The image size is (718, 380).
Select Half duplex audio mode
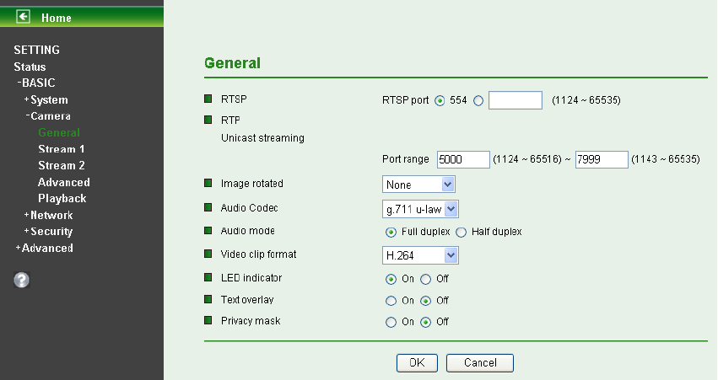[462, 233]
